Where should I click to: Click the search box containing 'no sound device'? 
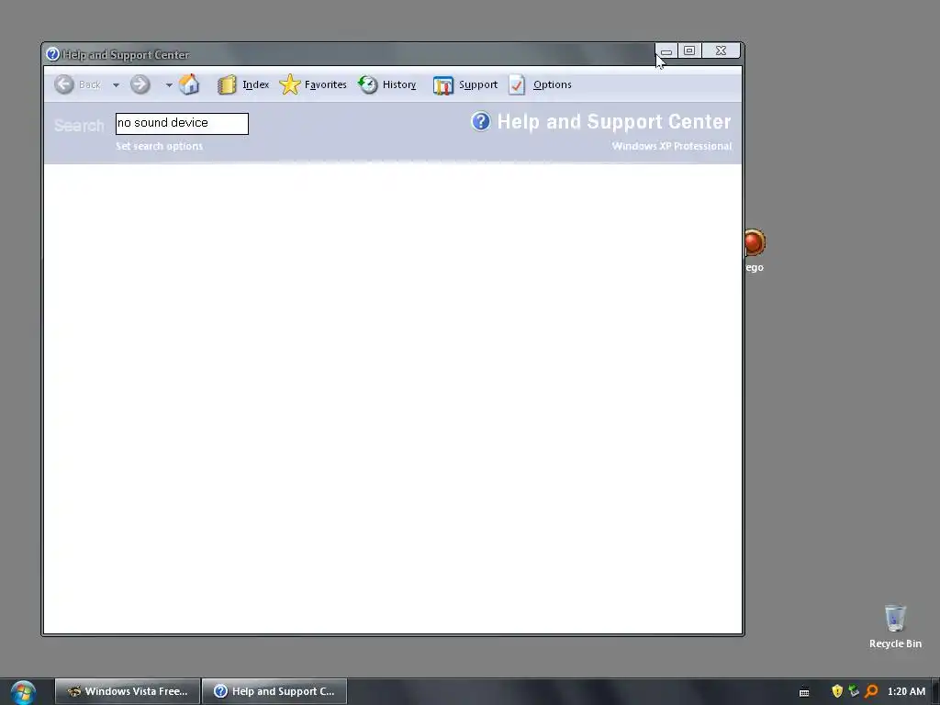coord(183,124)
